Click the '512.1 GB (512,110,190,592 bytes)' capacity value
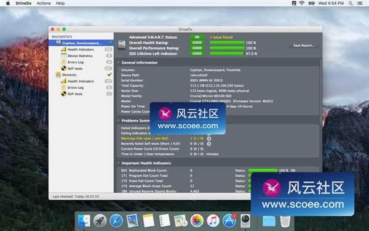369x231 pixels. 216,86
